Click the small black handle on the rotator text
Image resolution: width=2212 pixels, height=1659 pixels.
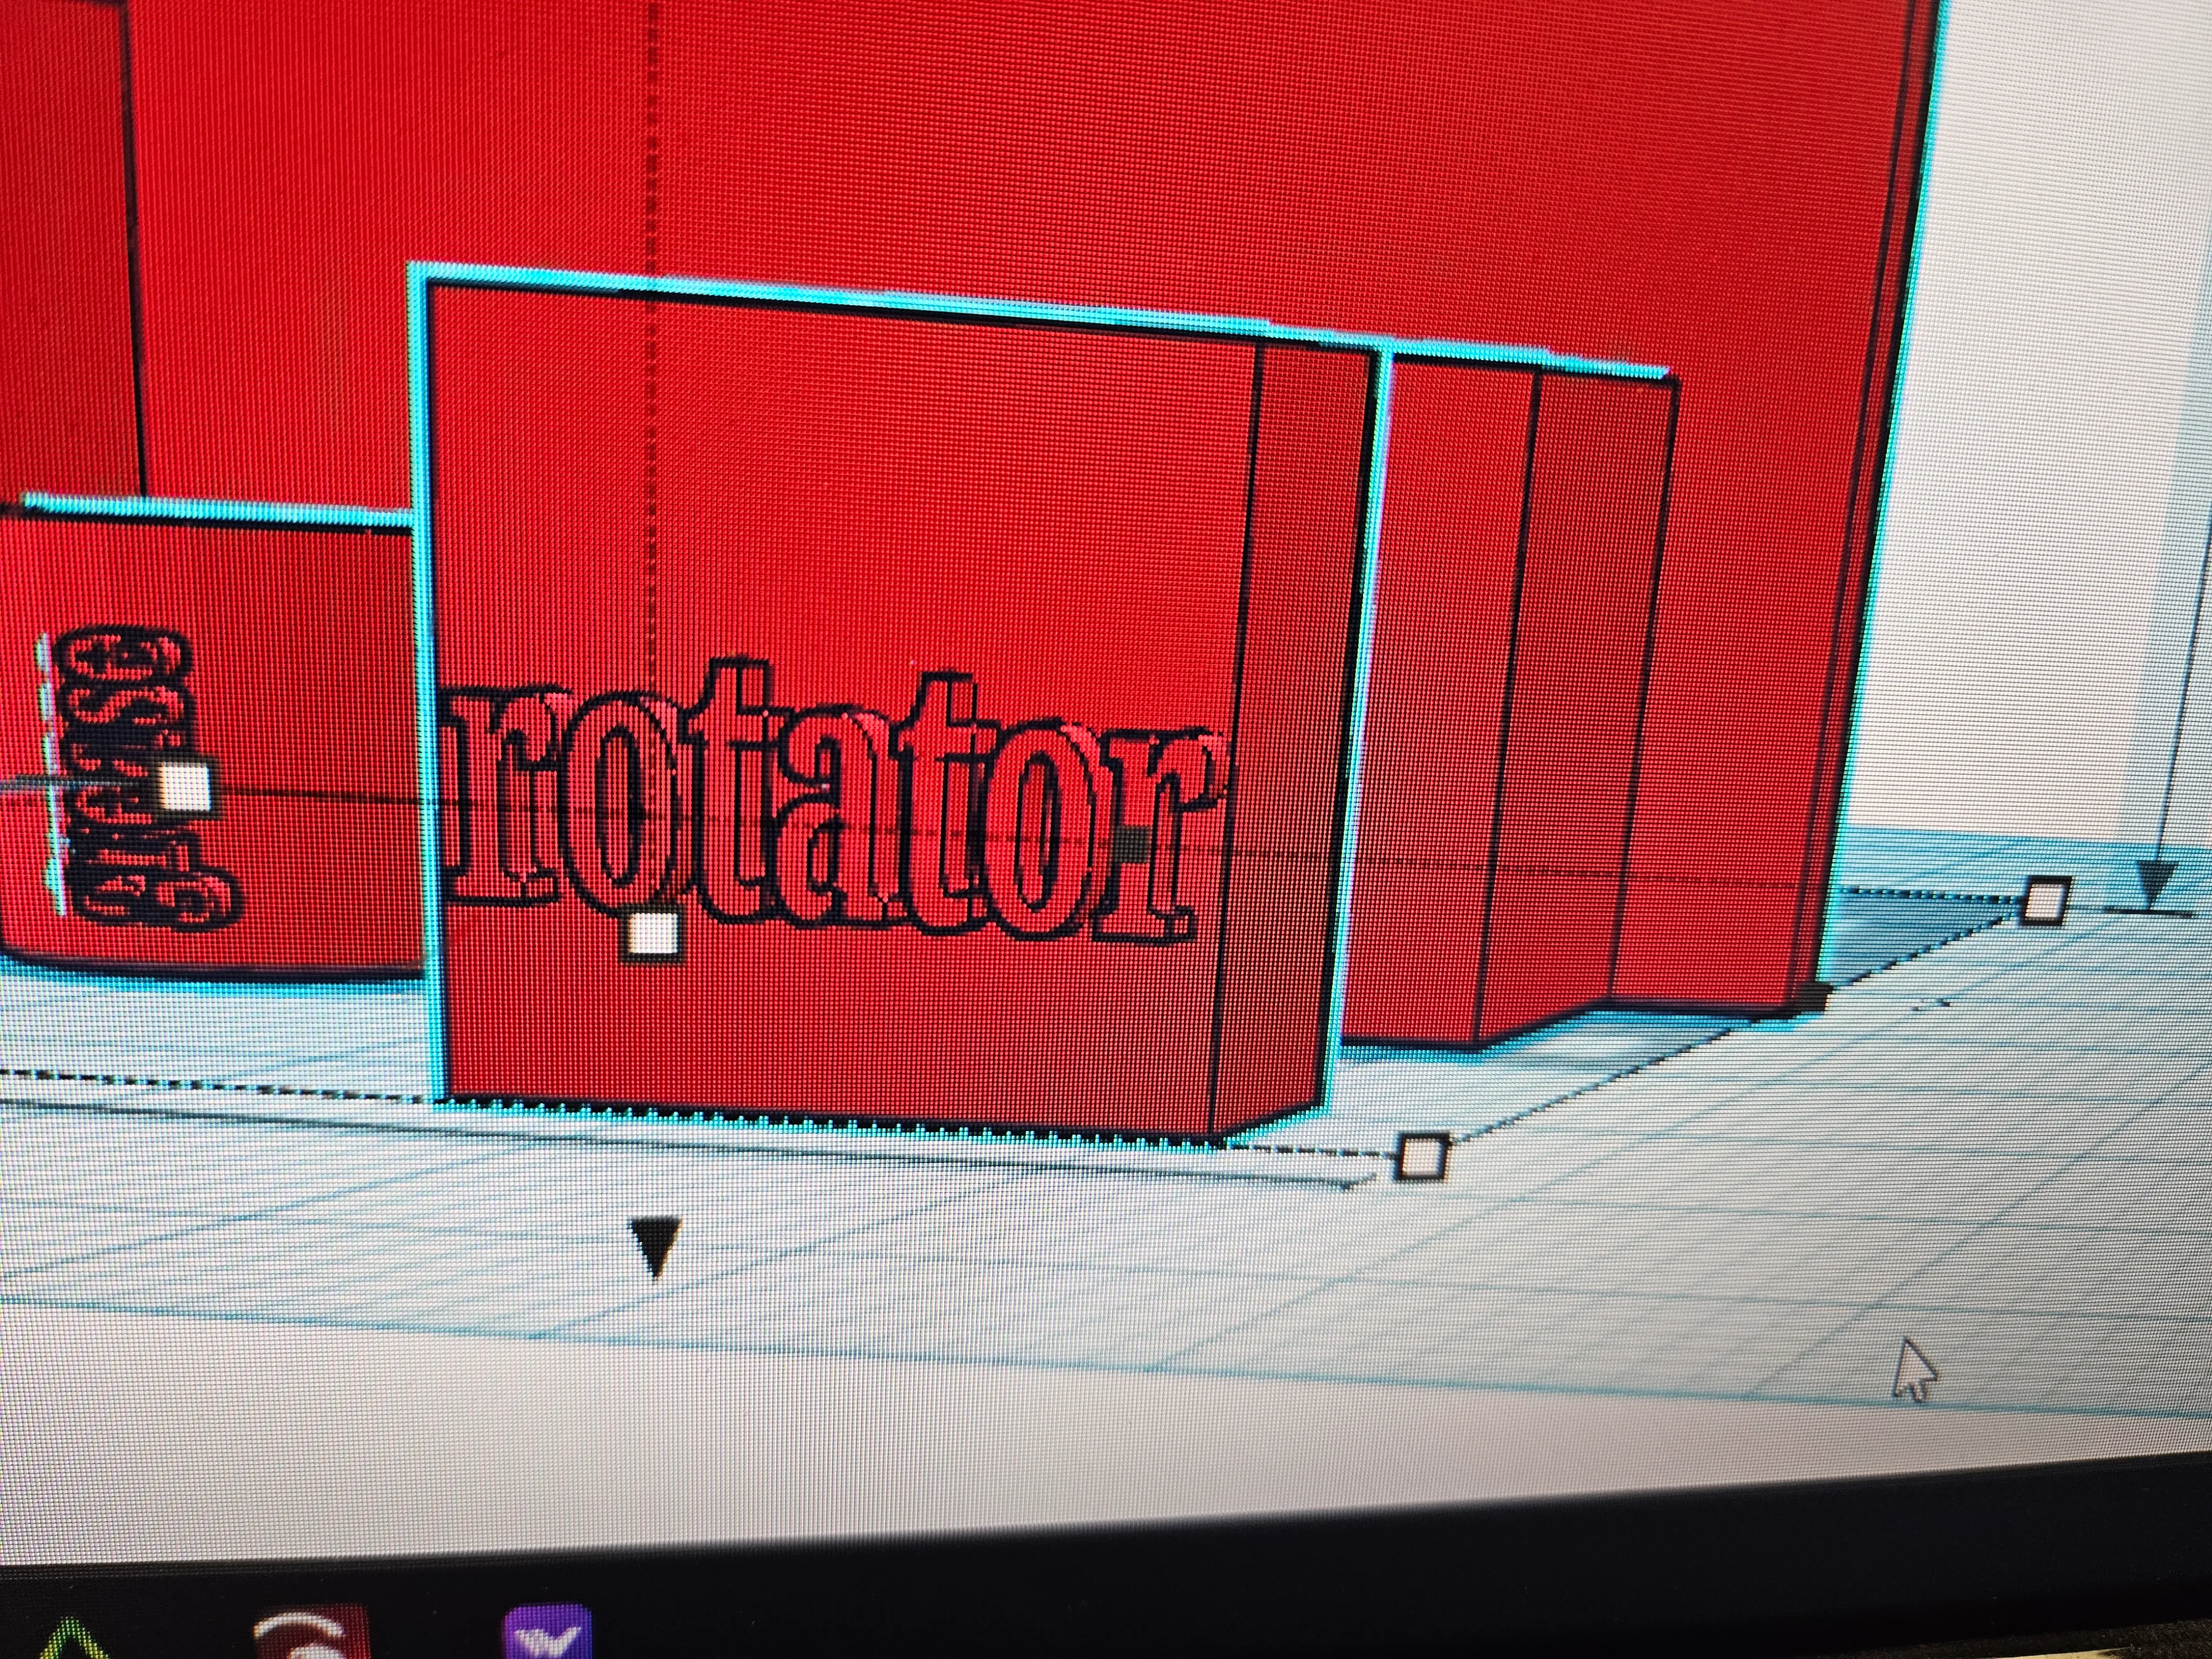[1134, 843]
